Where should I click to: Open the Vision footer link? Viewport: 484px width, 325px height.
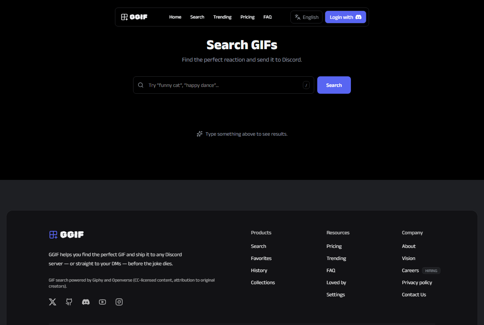(x=409, y=258)
